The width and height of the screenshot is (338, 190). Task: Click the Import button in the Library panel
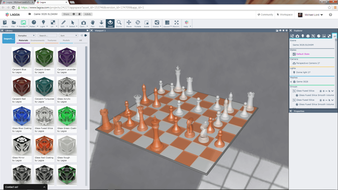[8, 38]
